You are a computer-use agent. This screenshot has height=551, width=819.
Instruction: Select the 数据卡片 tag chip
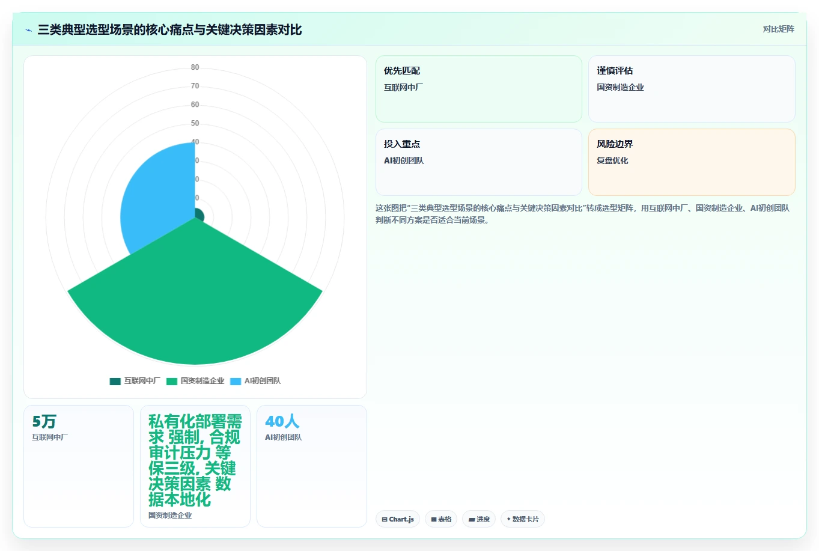(x=523, y=519)
